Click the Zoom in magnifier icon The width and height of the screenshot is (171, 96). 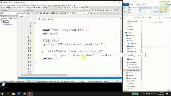65,13
